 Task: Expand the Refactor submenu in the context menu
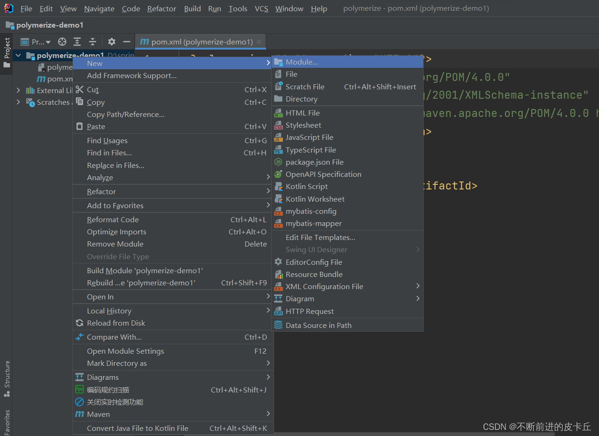pos(268,191)
